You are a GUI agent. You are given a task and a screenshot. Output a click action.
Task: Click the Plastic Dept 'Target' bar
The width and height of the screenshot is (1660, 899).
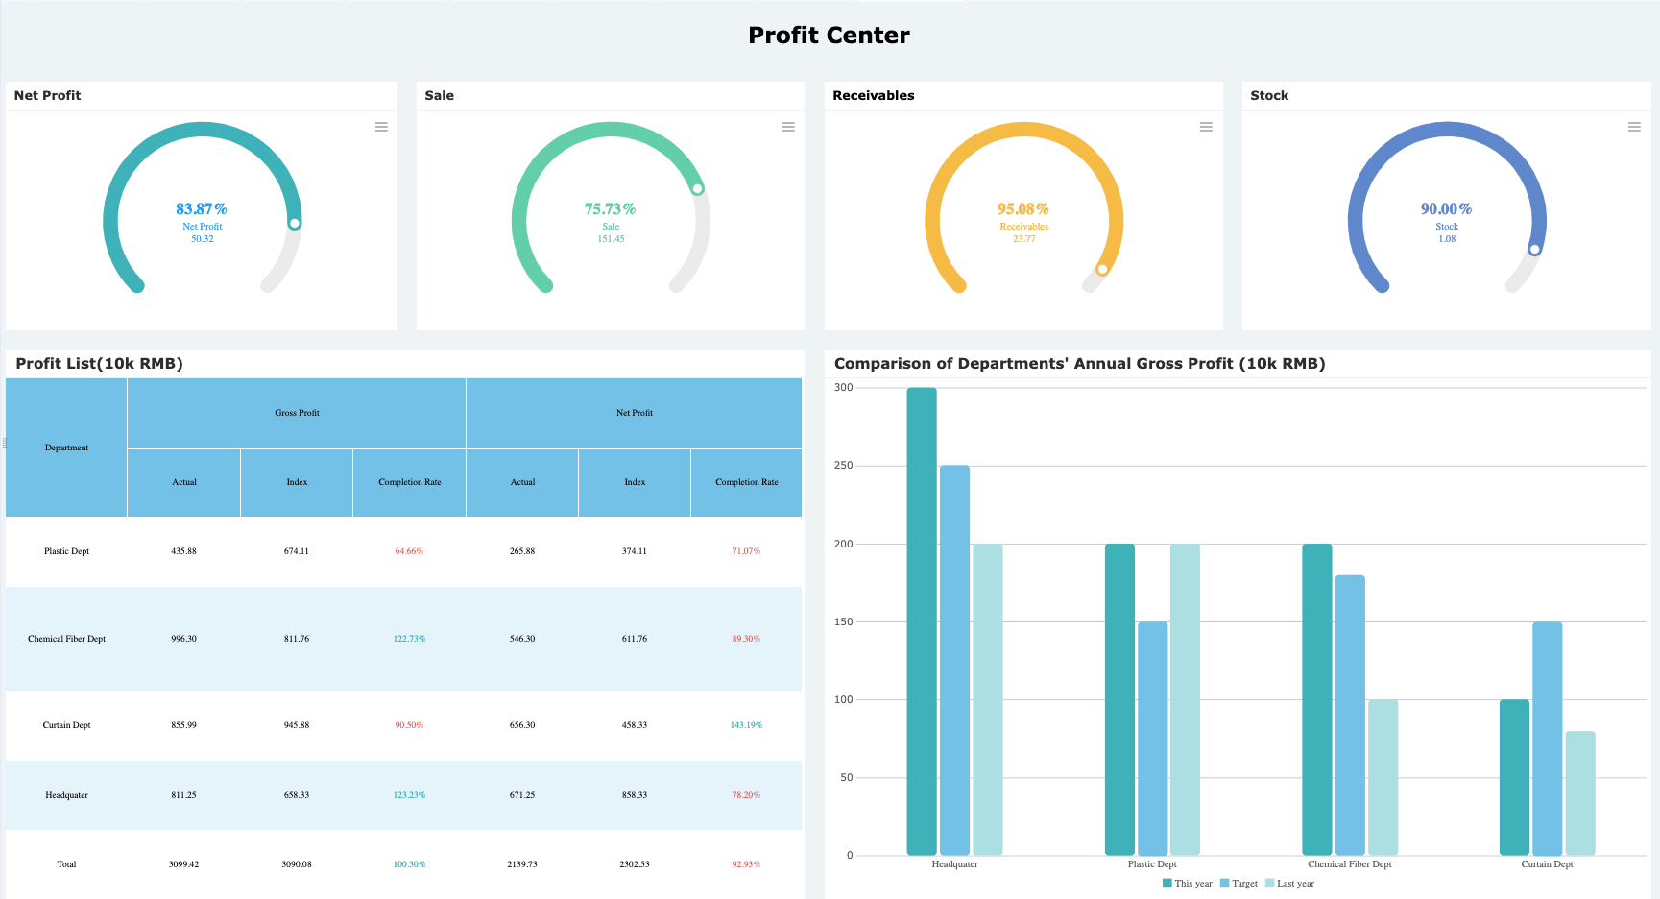(1153, 739)
